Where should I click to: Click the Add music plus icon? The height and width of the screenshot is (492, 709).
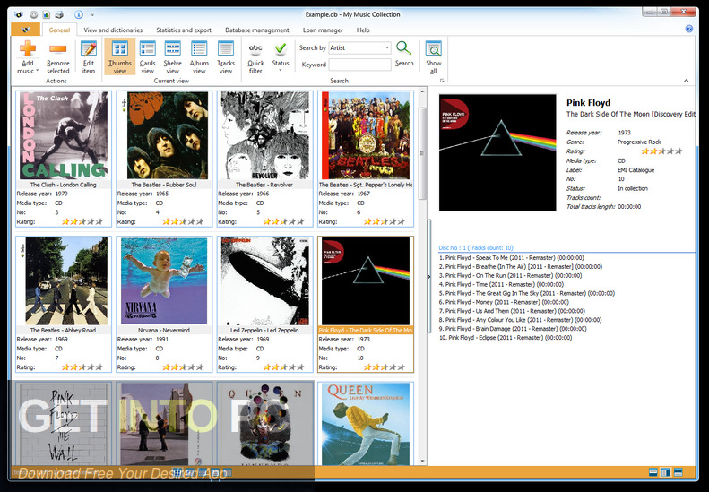click(28, 48)
